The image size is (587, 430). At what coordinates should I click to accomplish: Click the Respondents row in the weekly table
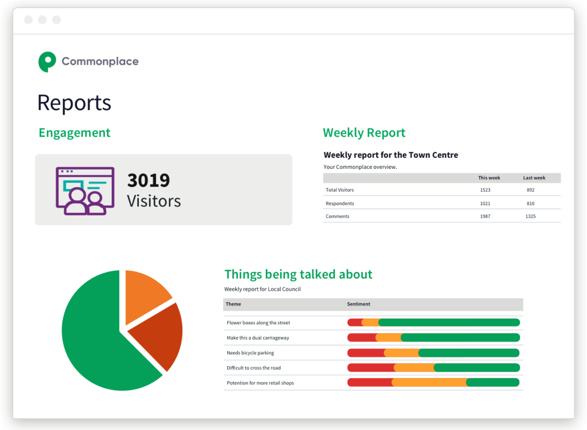coord(442,203)
